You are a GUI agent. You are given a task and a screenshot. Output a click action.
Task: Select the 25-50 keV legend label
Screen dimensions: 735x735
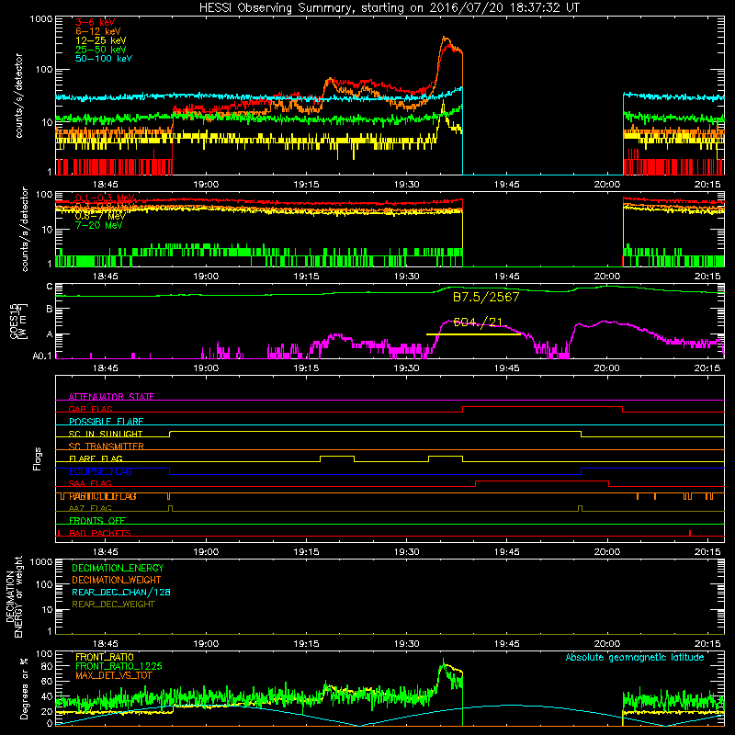100,50
